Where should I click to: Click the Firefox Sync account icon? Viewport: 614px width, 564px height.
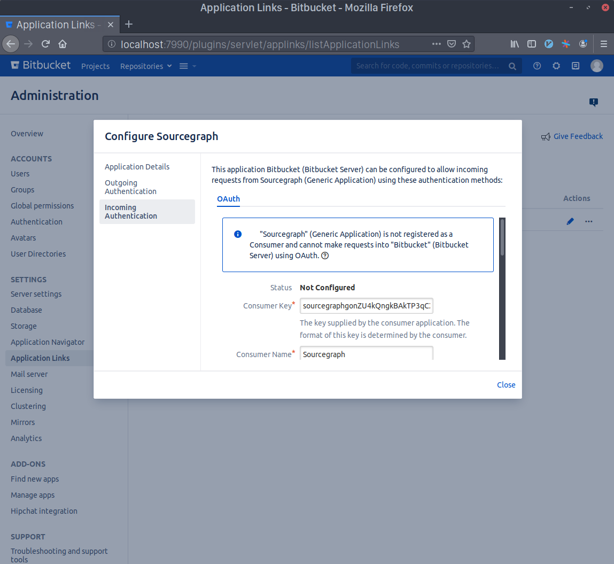coord(583,44)
